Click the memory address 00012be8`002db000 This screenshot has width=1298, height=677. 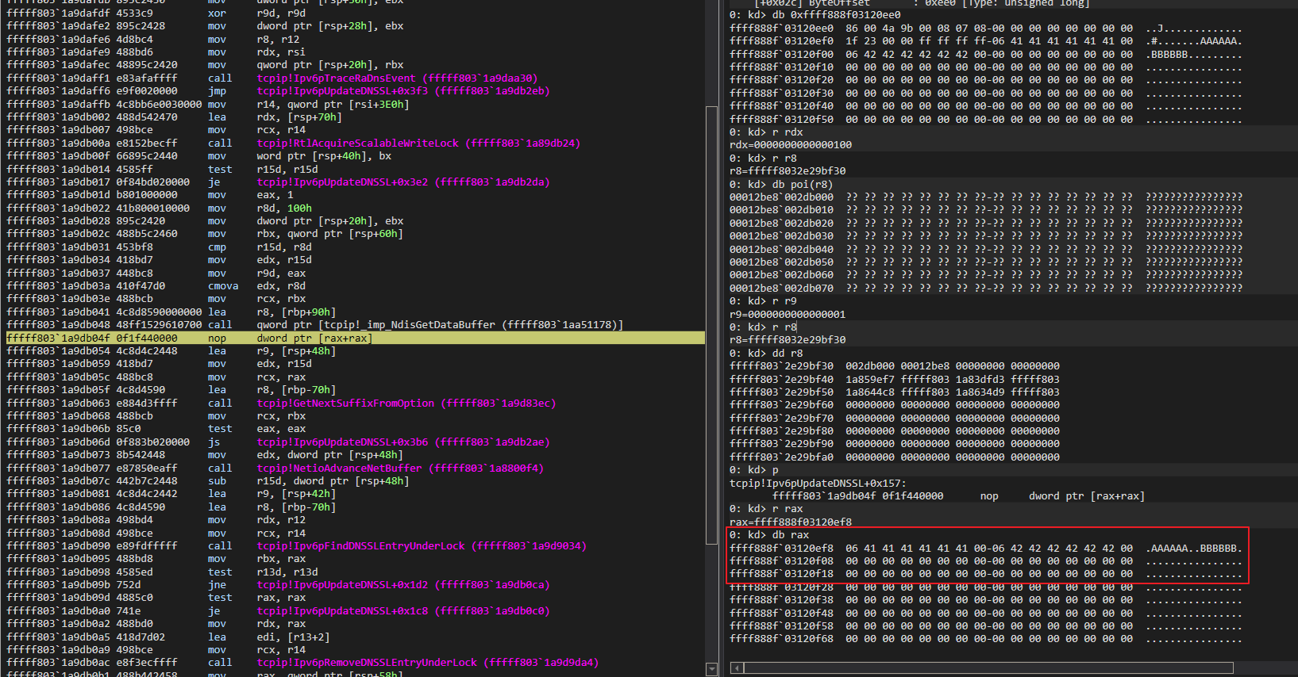click(x=782, y=197)
